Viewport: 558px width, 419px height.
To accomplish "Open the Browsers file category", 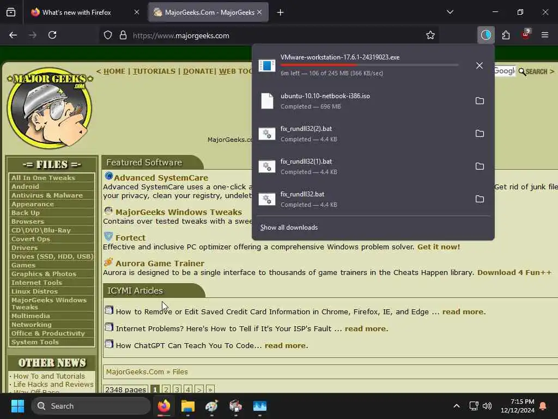I will pos(28,222).
